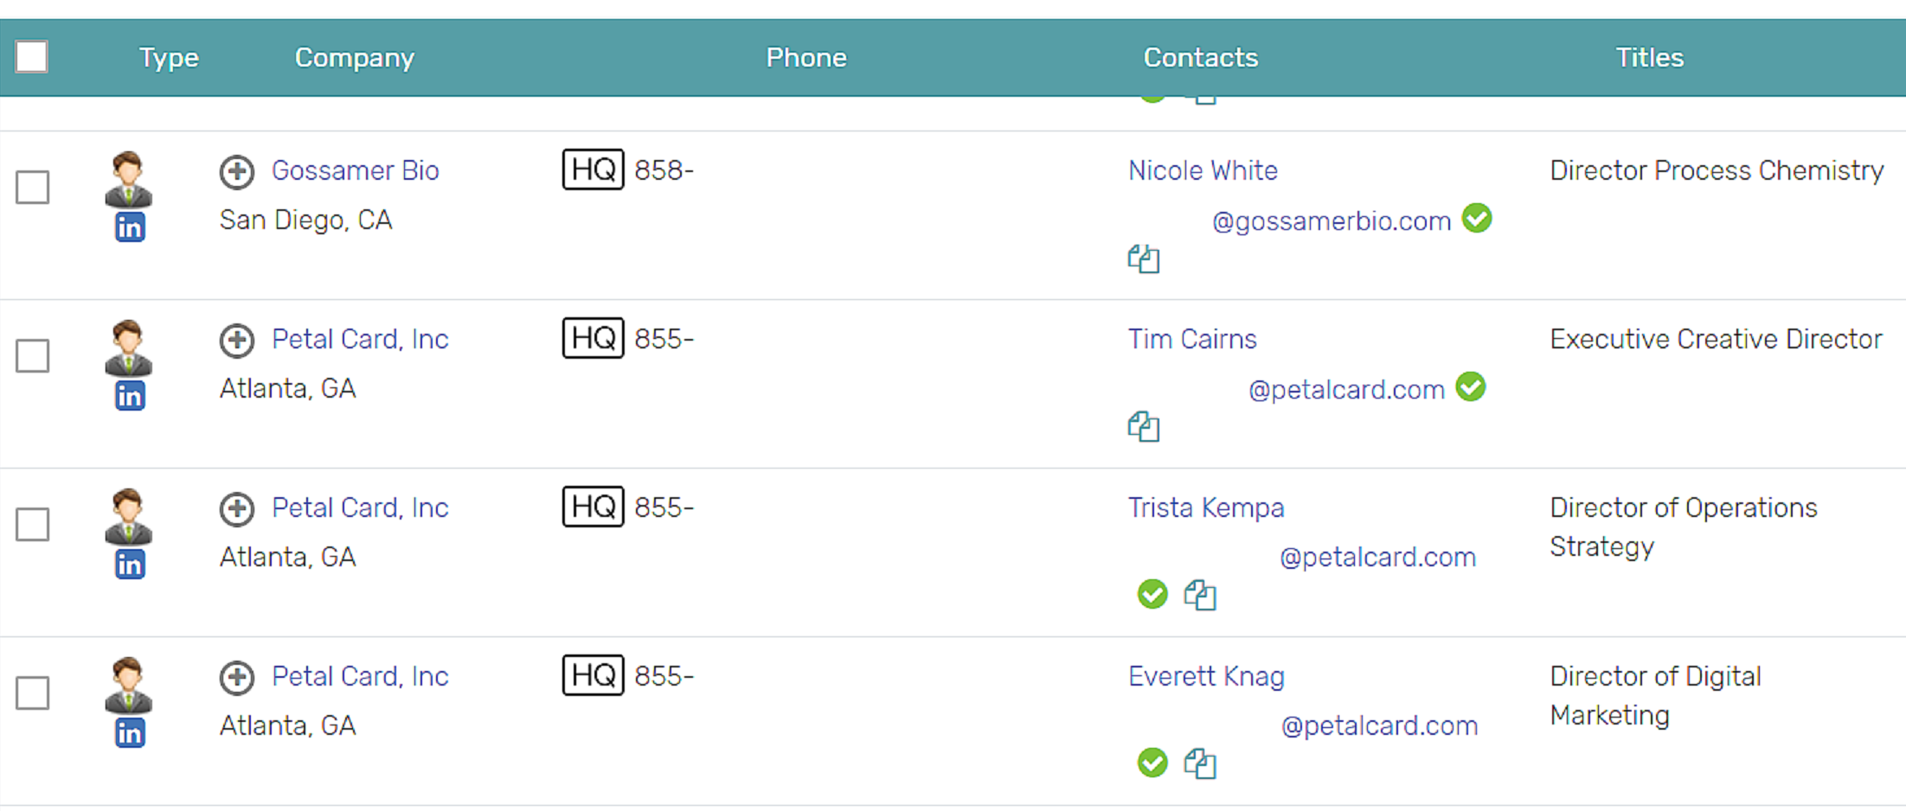The image size is (1906, 811).
Task: Toggle the select-all checkbox in header
Action: 32,57
